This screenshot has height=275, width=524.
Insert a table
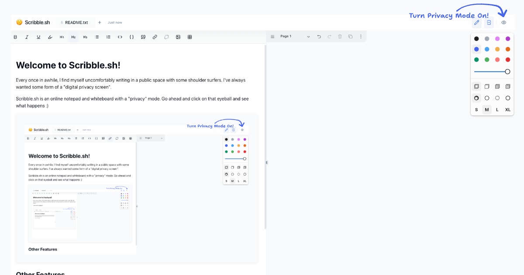coord(190,37)
